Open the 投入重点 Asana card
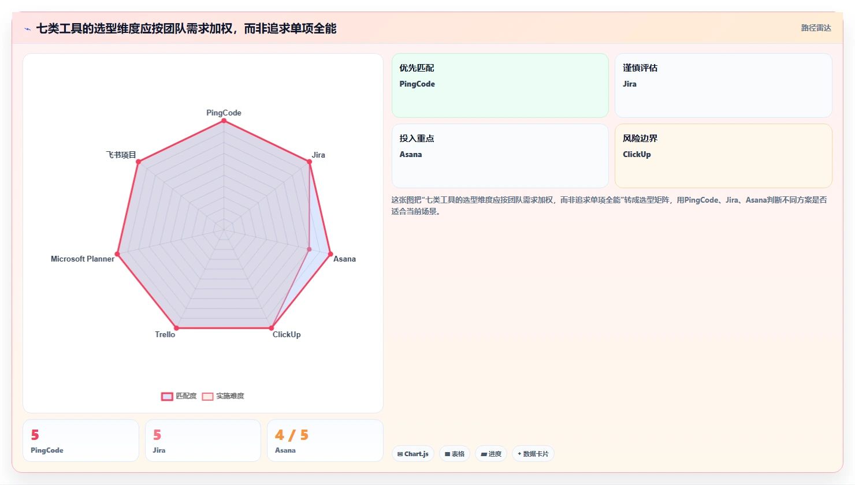 (500, 156)
